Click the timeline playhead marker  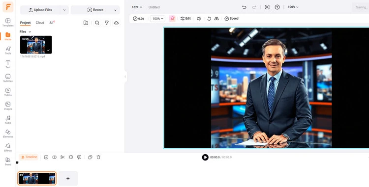(17, 162)
